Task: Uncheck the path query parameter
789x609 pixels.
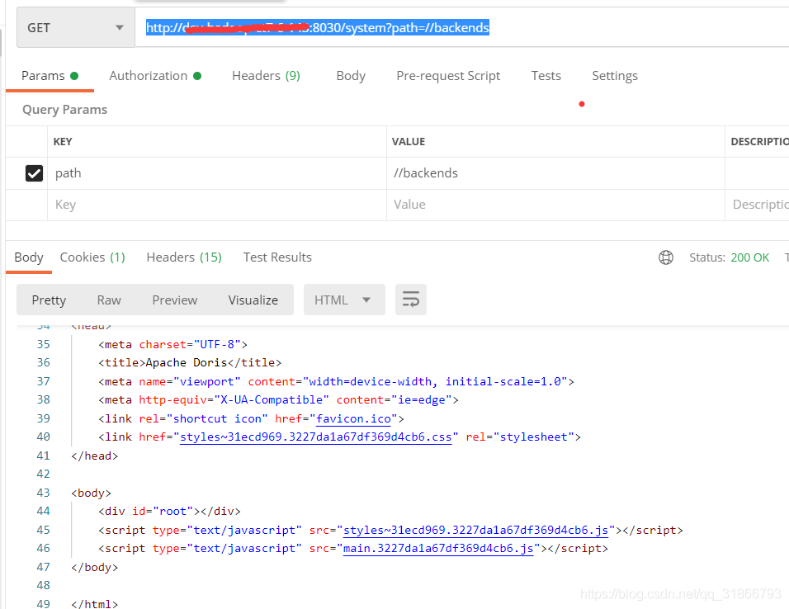Action: [34, 173]
